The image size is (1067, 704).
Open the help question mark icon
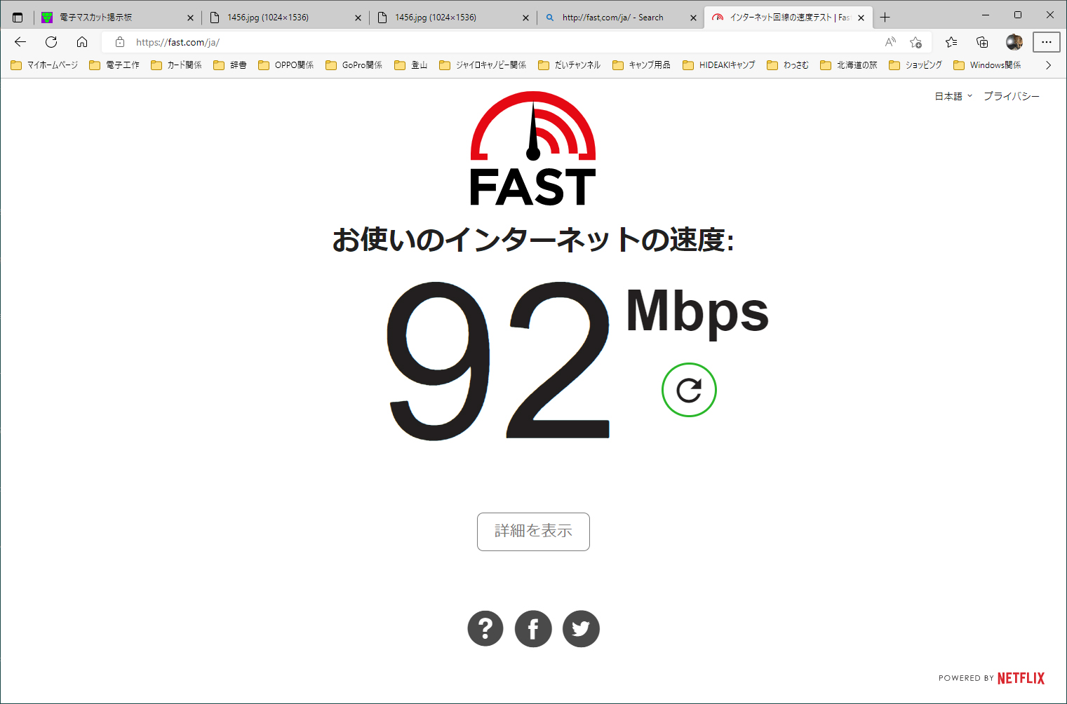[x=485, y=628]
